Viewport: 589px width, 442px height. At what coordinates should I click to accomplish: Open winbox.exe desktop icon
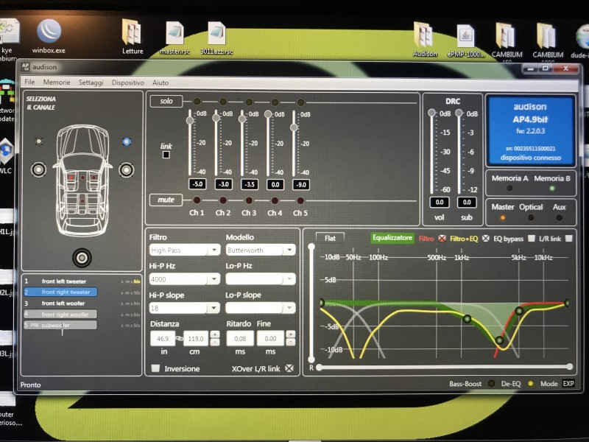pos(49,36)
